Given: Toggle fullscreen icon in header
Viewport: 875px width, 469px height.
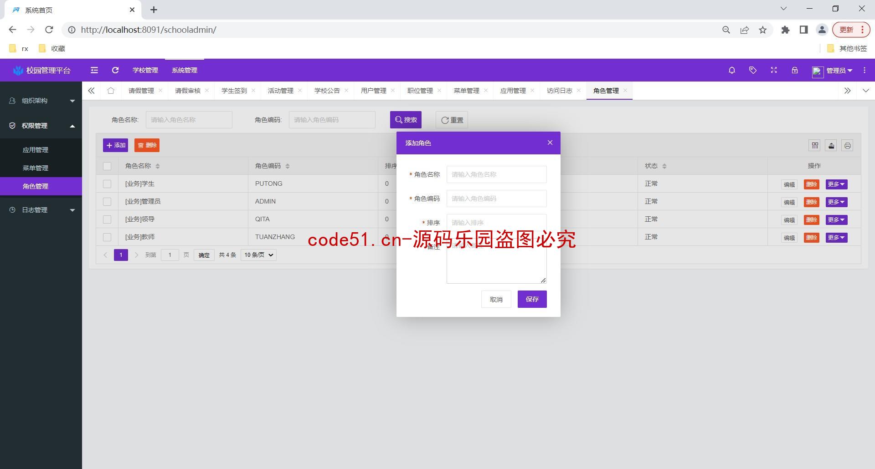Looking at the screenshot, I should point(774,70).
